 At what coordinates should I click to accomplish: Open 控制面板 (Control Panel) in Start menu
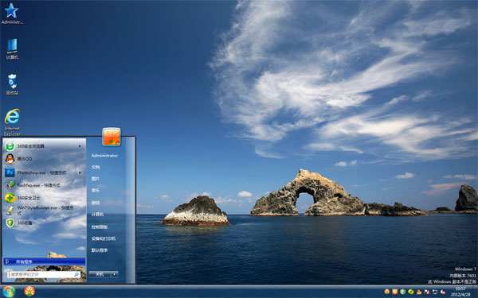click(100, 226)
